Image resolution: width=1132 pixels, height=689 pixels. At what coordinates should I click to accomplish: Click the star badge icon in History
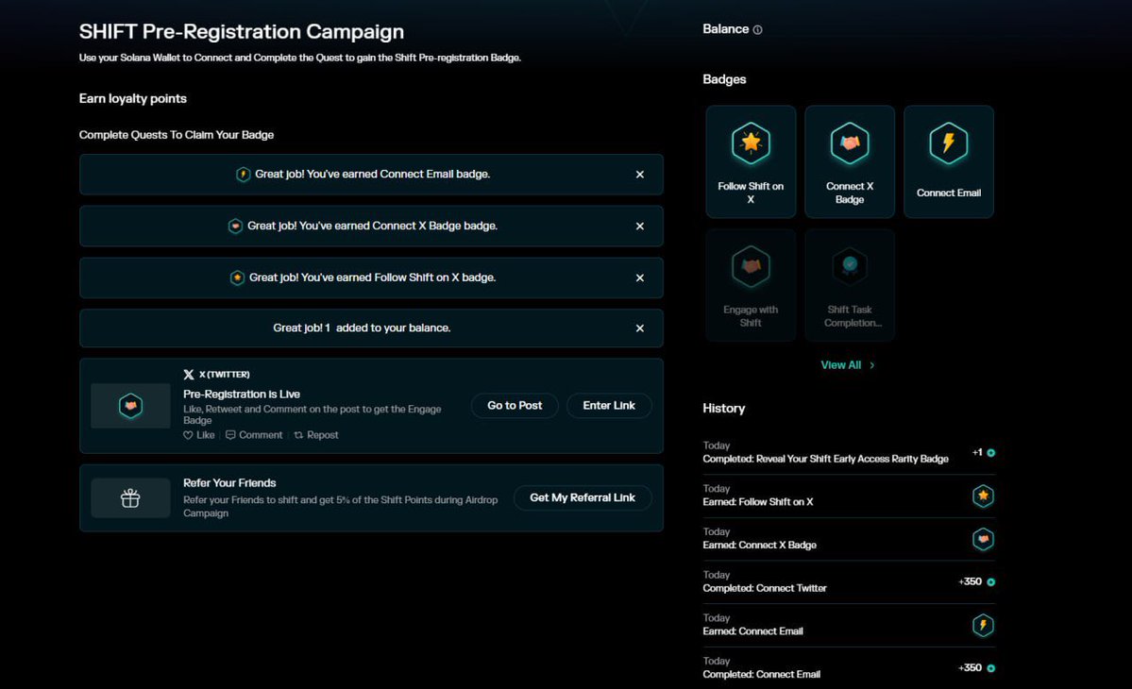click(983, 496)
